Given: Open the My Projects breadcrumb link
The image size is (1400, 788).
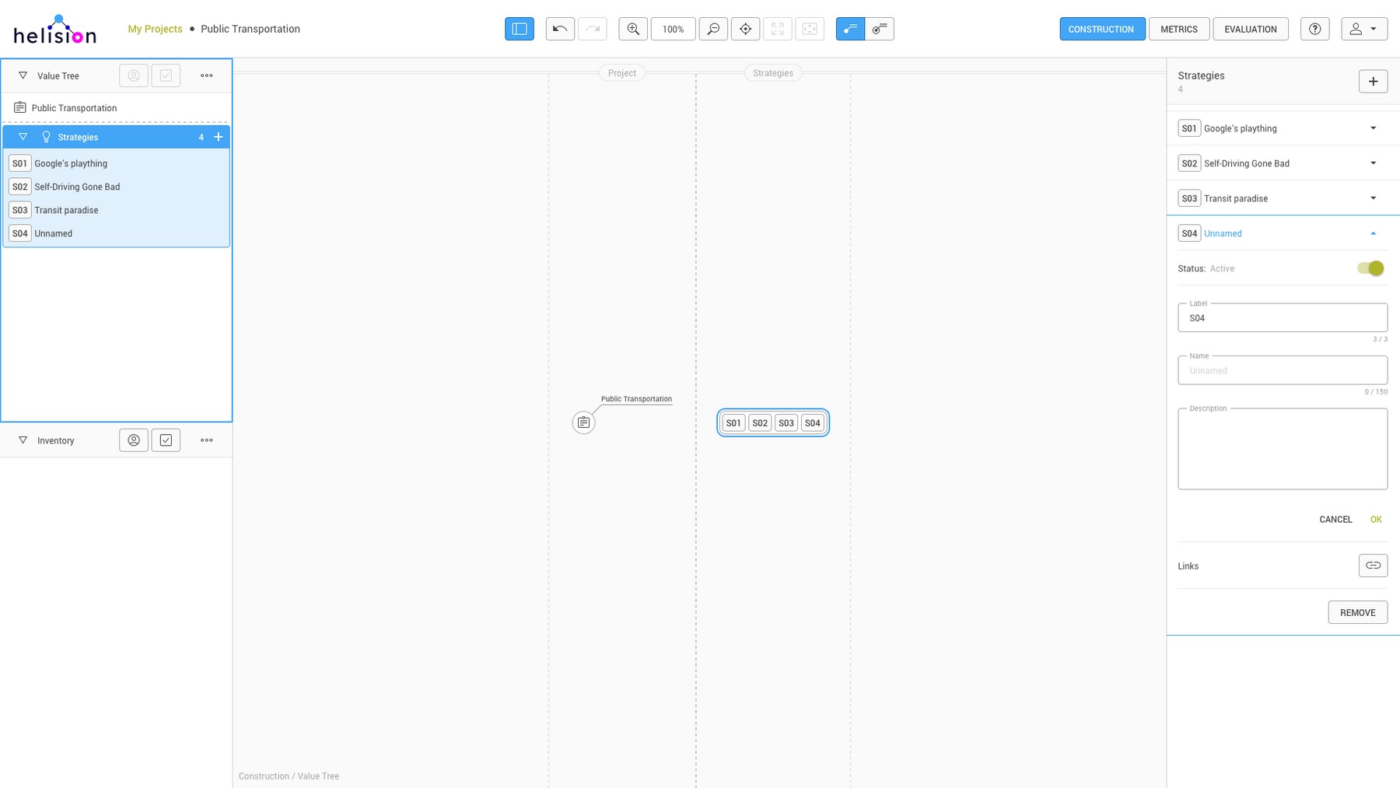Looking at the screenshot, I should [155, 29].
